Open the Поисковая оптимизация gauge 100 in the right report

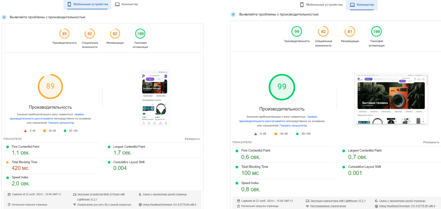click(376, 32)
